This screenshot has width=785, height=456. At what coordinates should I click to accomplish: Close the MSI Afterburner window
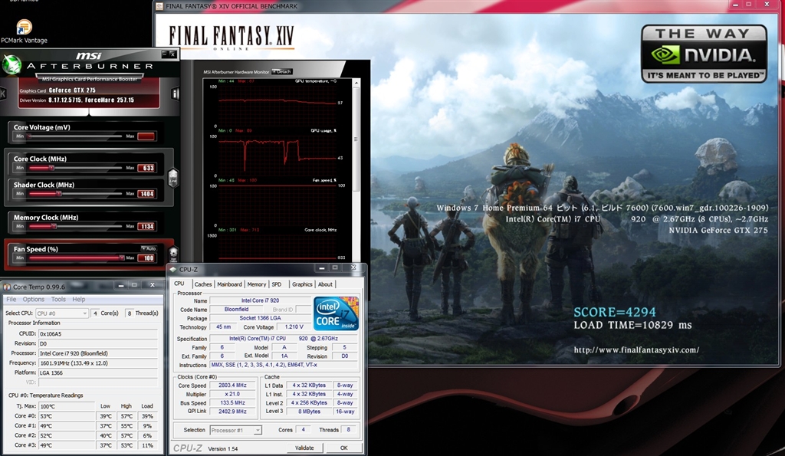(x=172, y=54)
